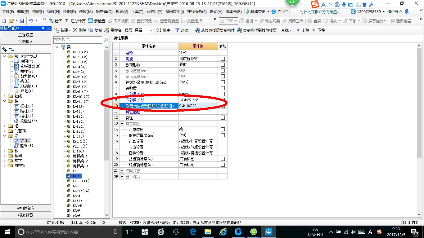Select 筏板基础(M) in common components
This screenshot has width=424, height=238.
(28, 66)
